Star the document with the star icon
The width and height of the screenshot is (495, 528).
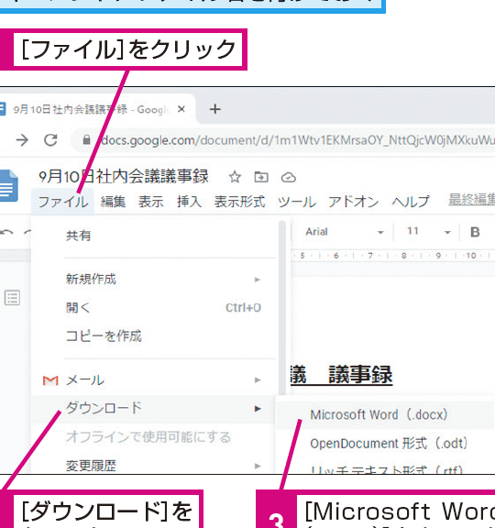click(235, 177)
